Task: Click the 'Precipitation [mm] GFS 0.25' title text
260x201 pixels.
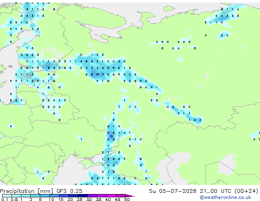Action: 41,191
